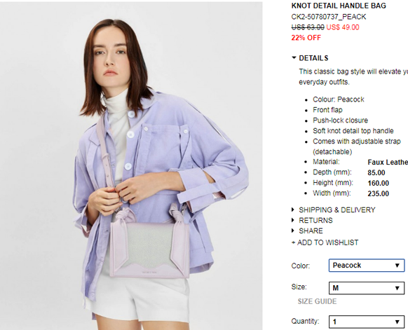
Task: Click the Quantity dropdown arrow icon
Action: 397,322
